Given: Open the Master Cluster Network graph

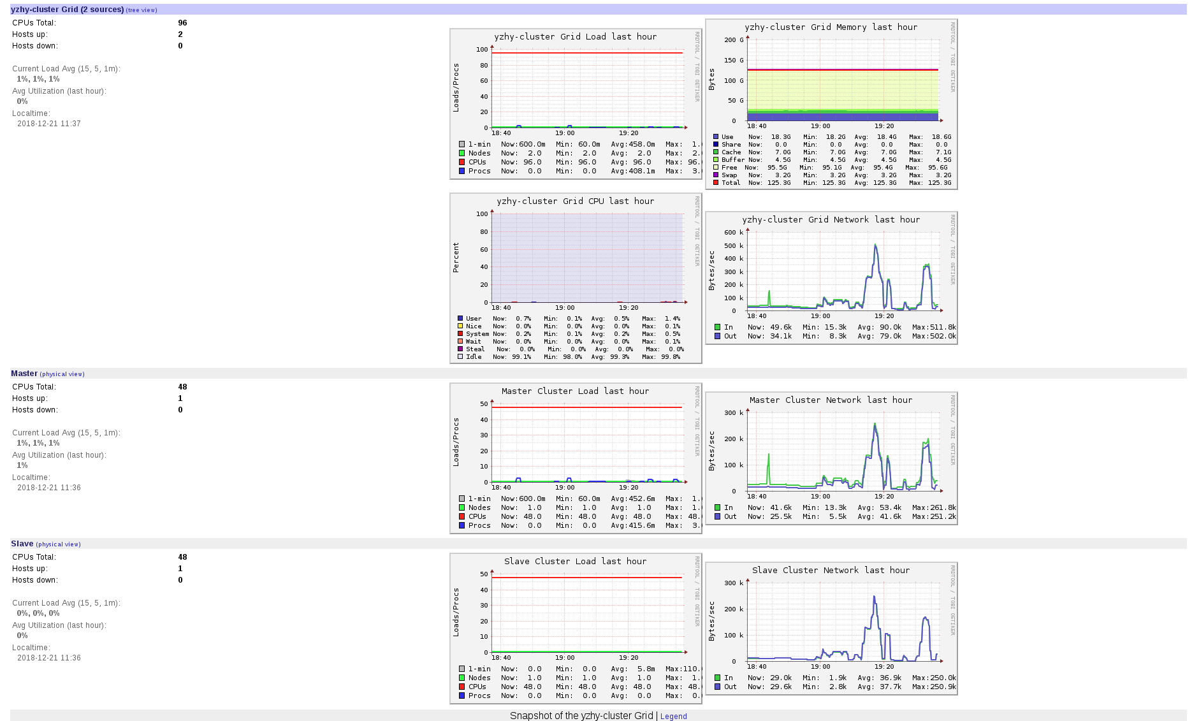Looking at the screenshot, I should tap(831, 458).
